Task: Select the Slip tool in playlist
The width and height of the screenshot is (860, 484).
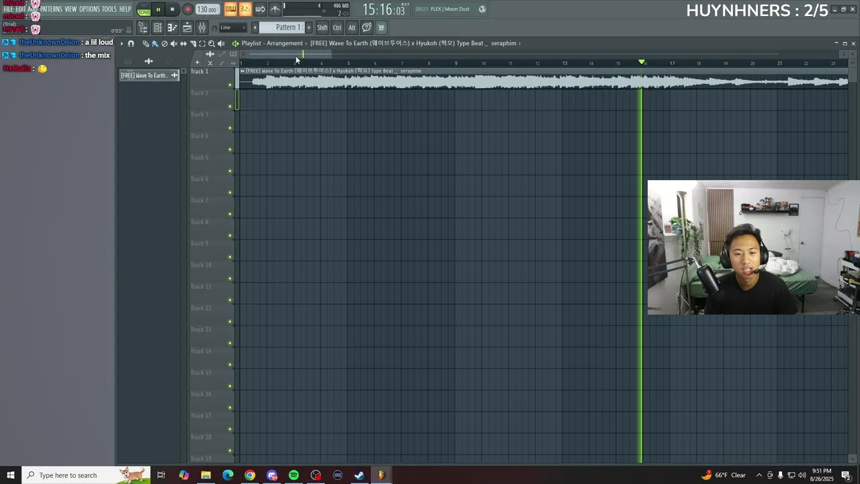Action: (183, 44)
